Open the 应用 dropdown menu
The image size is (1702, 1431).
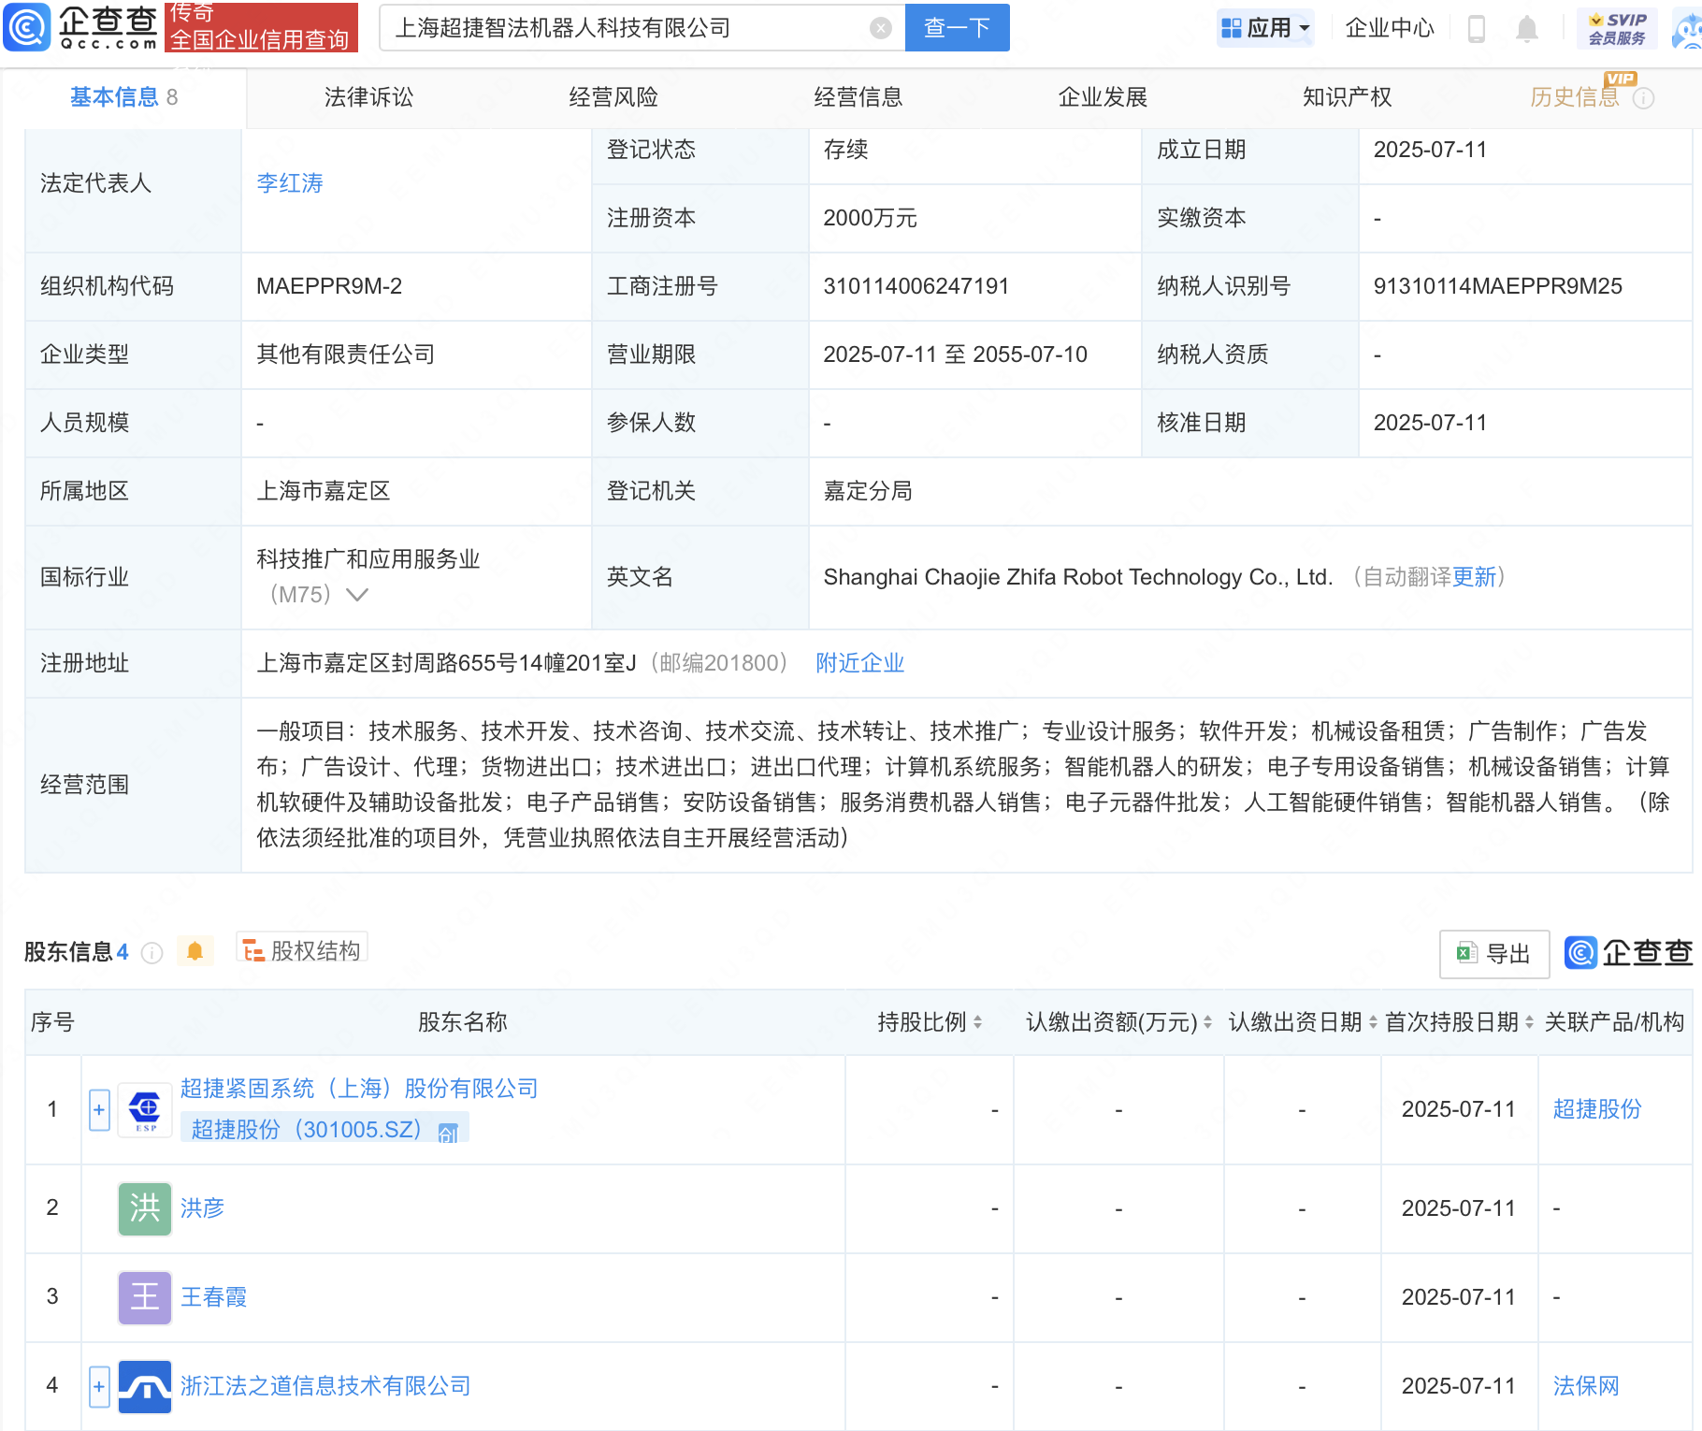coord(1266,28)
